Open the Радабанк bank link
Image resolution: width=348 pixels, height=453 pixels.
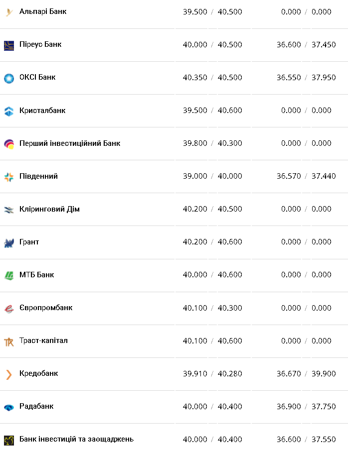[36, 406]
